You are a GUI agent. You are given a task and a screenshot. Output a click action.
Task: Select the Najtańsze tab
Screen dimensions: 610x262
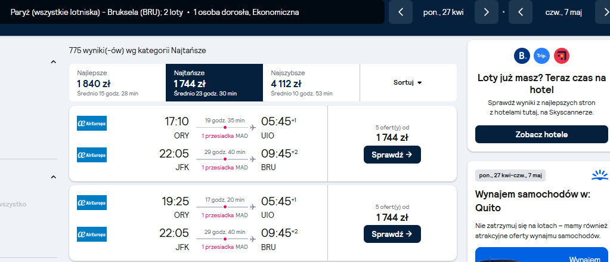pos(214,82)
